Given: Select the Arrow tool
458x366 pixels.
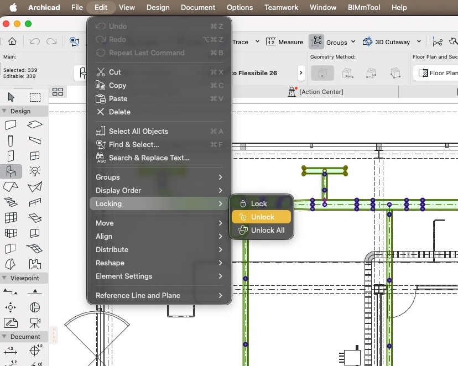Looking at the screenshot, I should point(11,97).
